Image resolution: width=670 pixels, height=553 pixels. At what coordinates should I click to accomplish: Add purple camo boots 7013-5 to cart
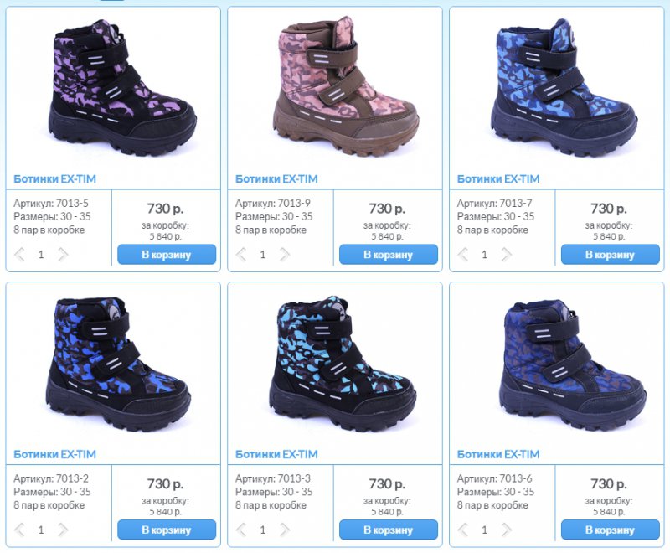pos(167,254)
